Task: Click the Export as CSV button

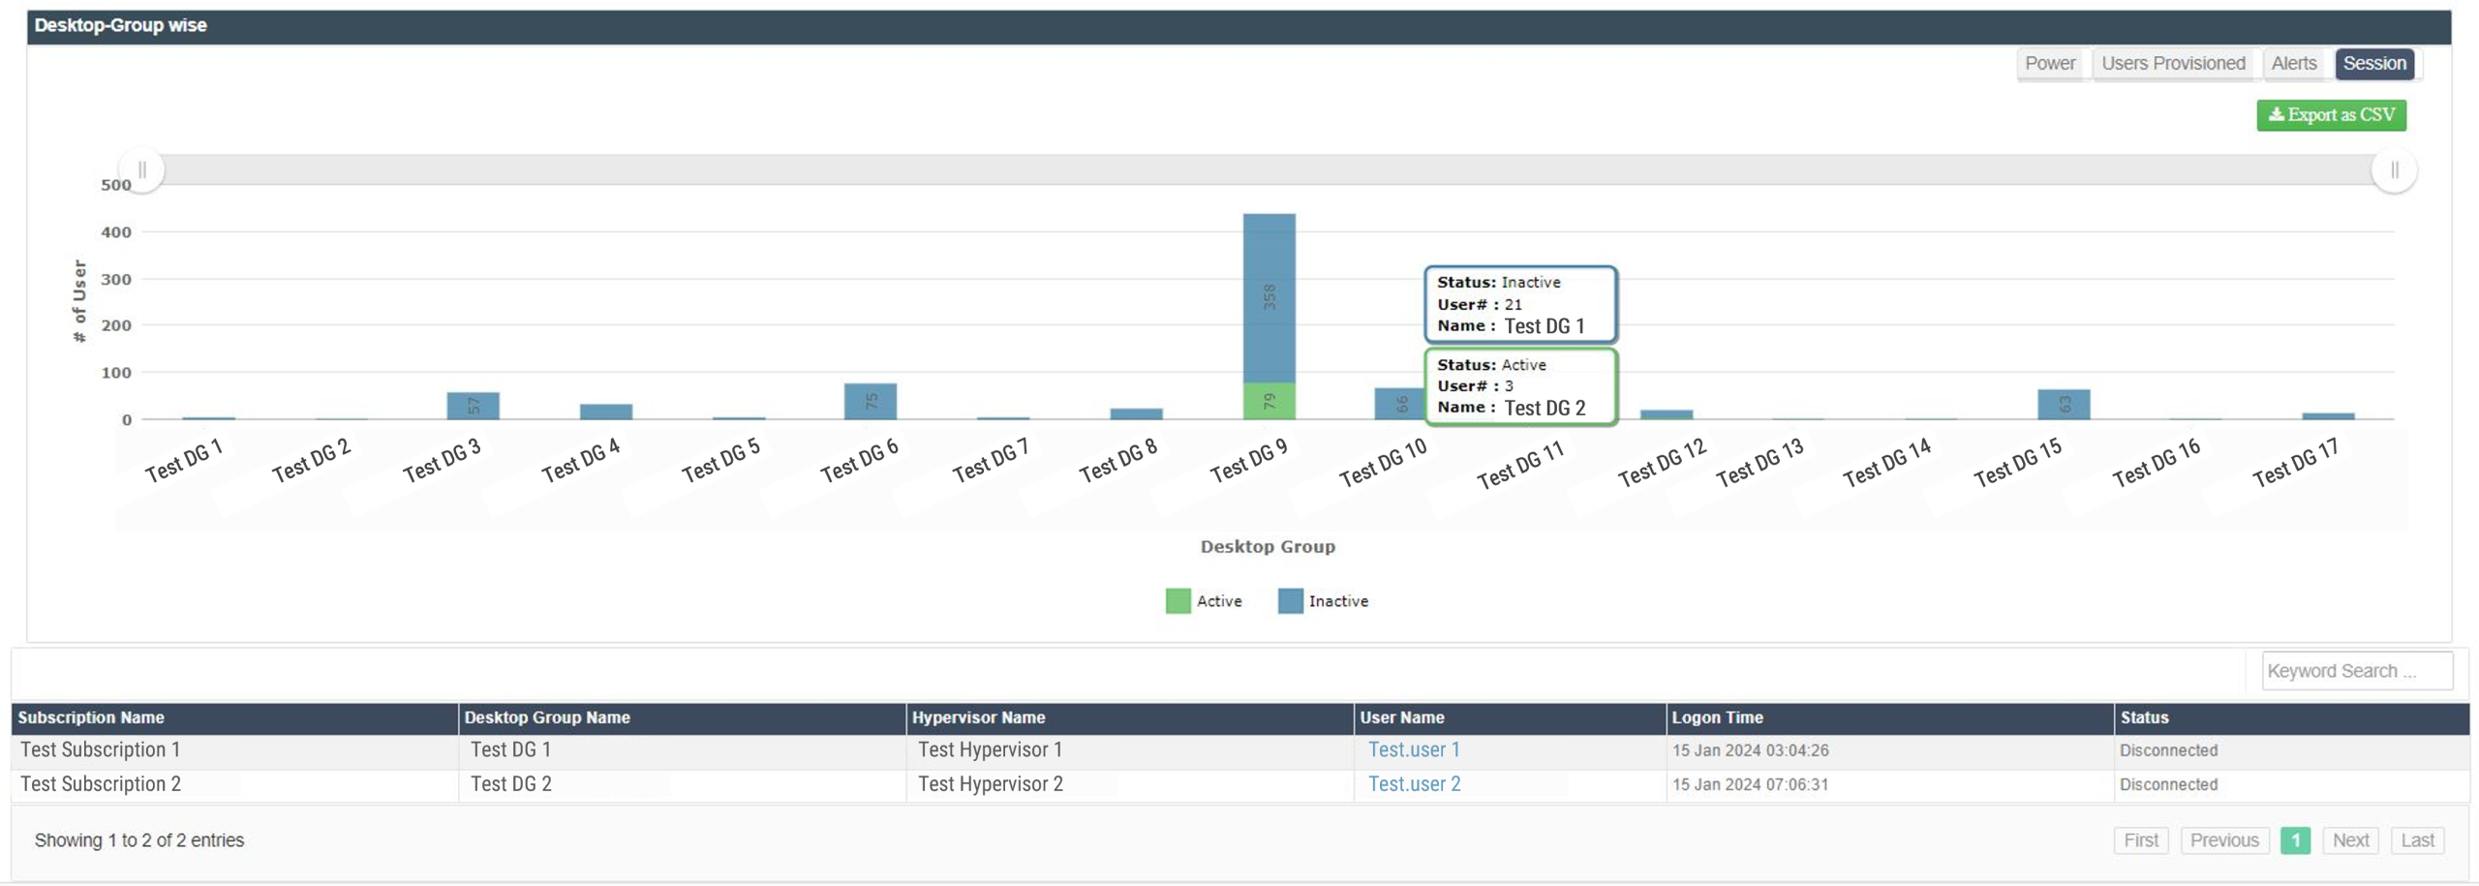Action: click(2330, 115)
